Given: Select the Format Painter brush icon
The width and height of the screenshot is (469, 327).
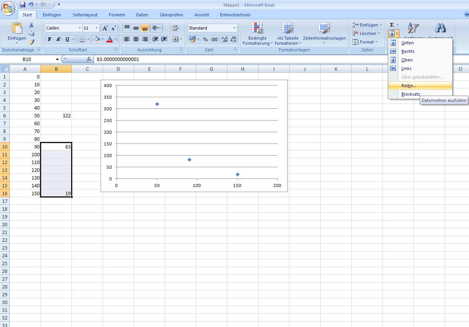Looking at the screenshot, I should pyautogui.click(x=31, y=42).
